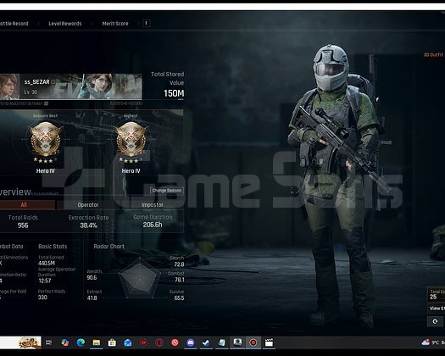Copy the player ID with the copy icon

point(46,103)
